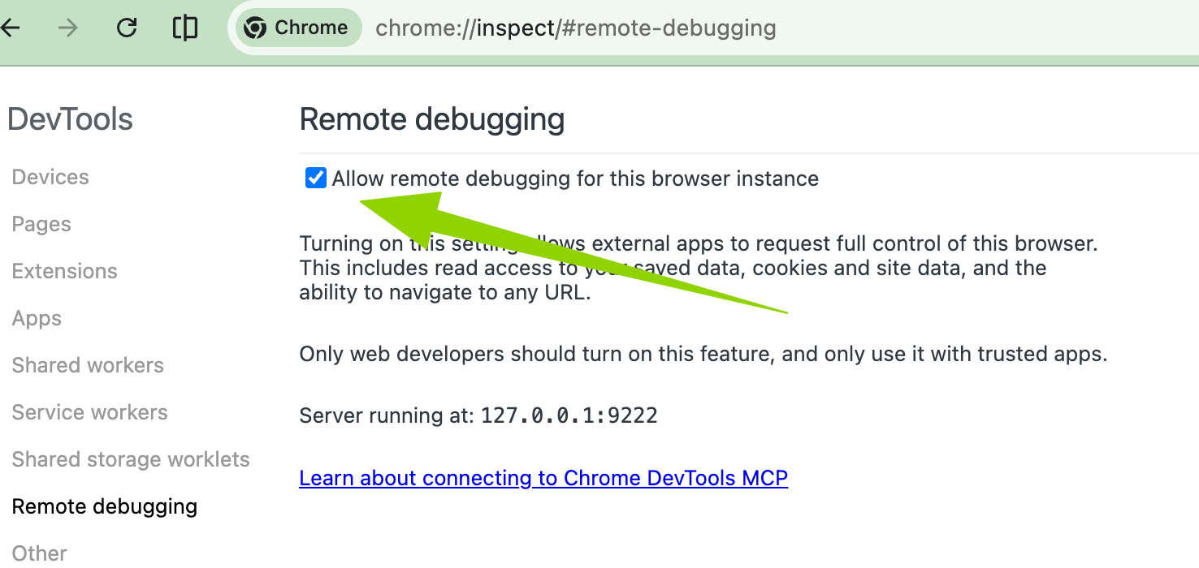Click inside the browser address bar
1199x568 pixels.
(x=576, y=28)
